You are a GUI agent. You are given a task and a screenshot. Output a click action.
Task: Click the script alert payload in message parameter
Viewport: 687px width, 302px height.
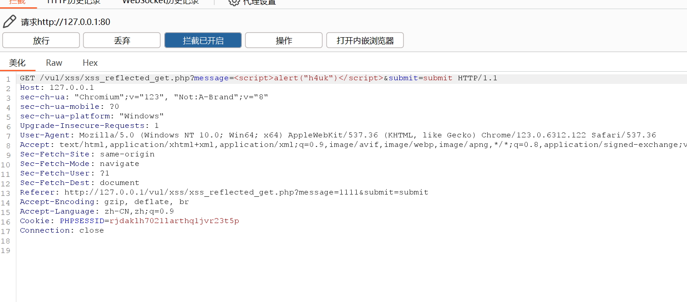pyautogui.click(x=309, y=78)
